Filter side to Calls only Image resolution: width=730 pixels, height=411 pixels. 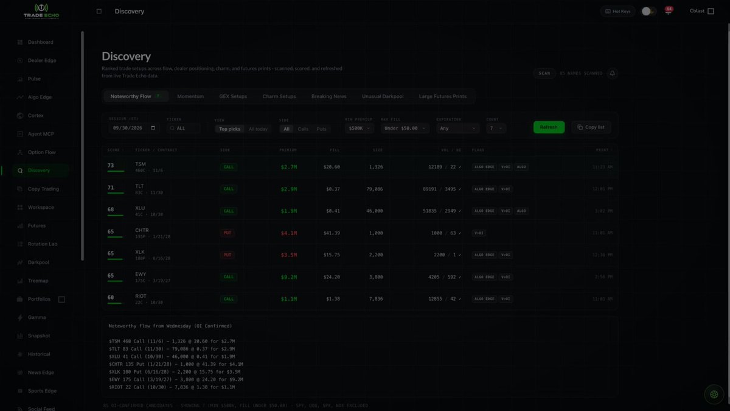303,129
